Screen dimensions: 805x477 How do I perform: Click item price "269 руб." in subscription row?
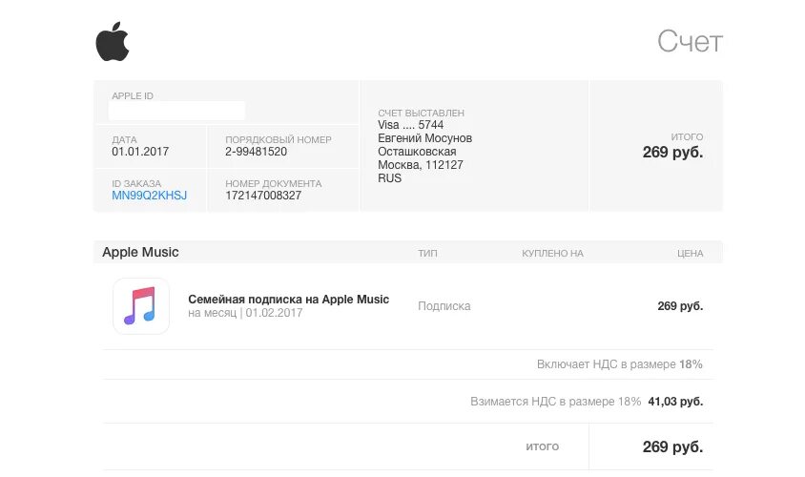click(680, 306)
